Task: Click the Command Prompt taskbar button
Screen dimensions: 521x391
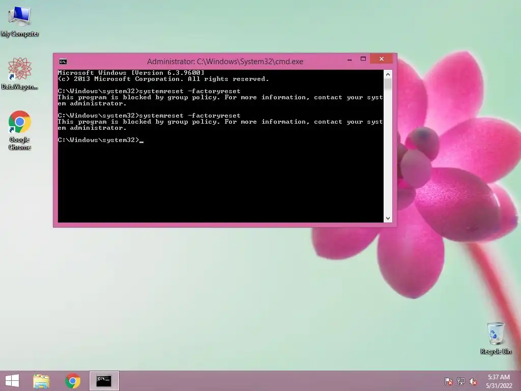Action: point(104,381)
